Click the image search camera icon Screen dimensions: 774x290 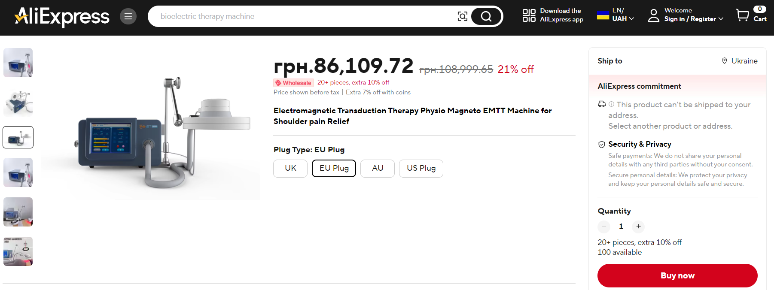coord(462,16)
